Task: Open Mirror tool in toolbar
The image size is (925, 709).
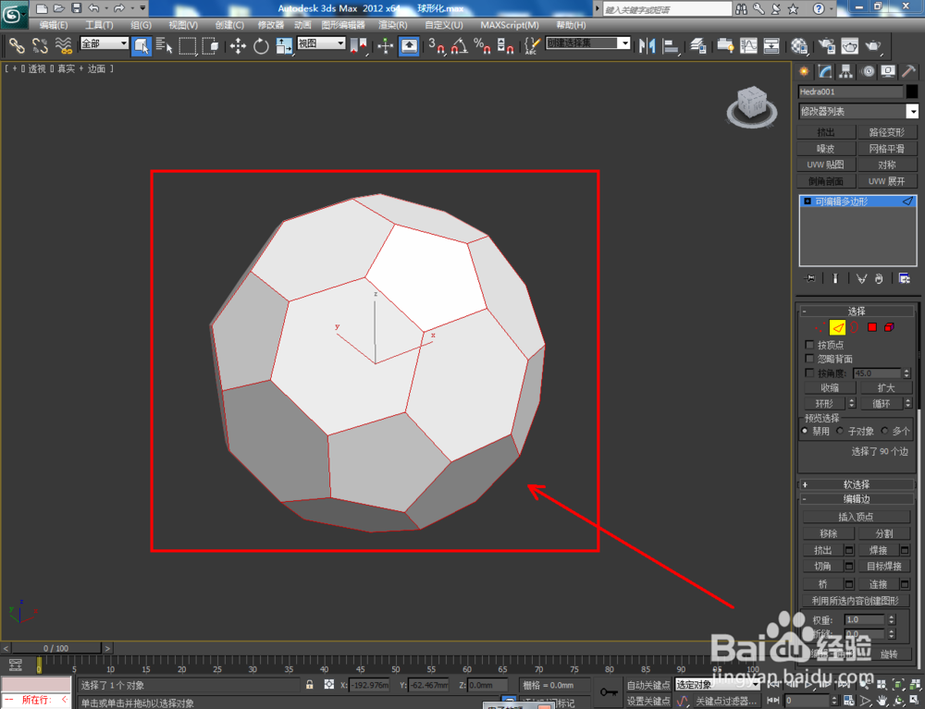Action: point(647,45)
